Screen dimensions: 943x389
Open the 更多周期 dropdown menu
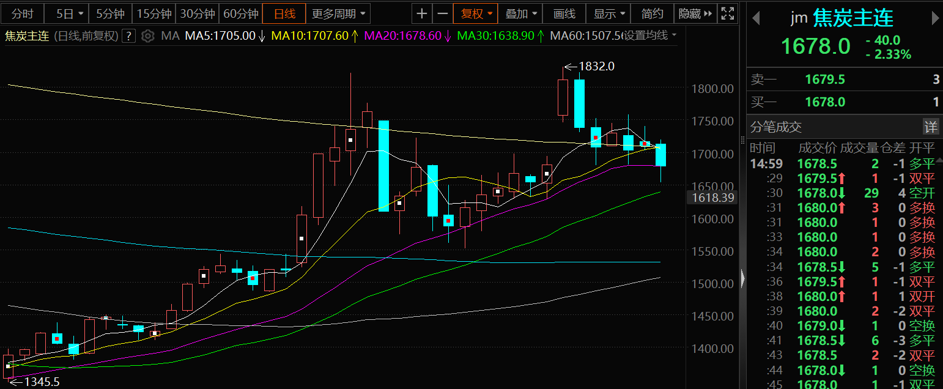pos(339,13)
